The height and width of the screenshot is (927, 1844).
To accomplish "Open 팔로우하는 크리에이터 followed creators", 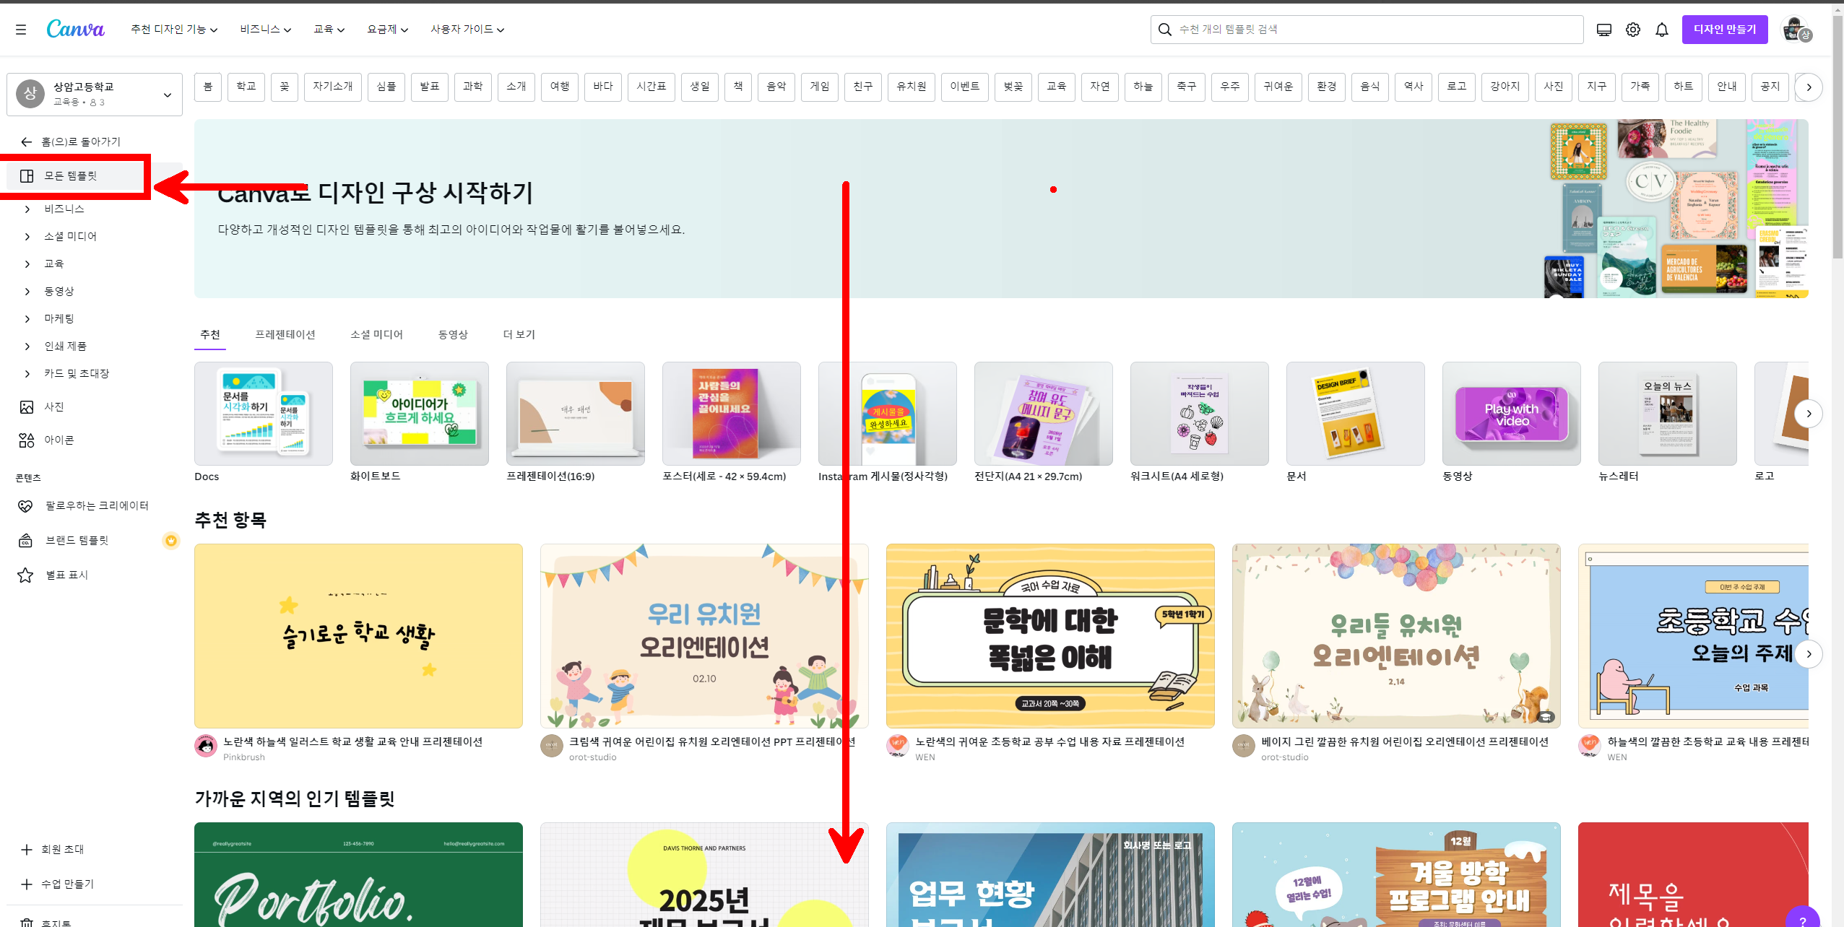I will coord(97,505).
